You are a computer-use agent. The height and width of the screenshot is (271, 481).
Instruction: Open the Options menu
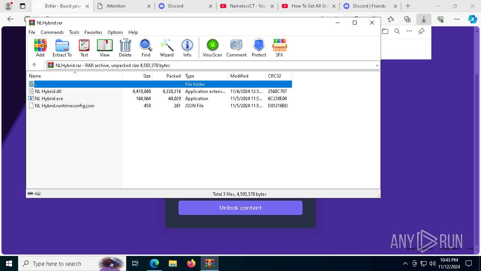[115, 32]
